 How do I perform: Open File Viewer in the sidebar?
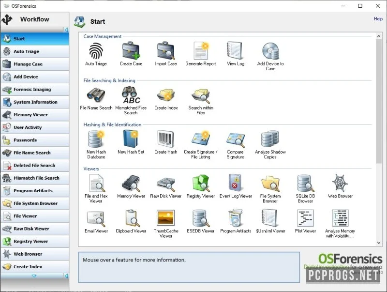tap(35, 216)
